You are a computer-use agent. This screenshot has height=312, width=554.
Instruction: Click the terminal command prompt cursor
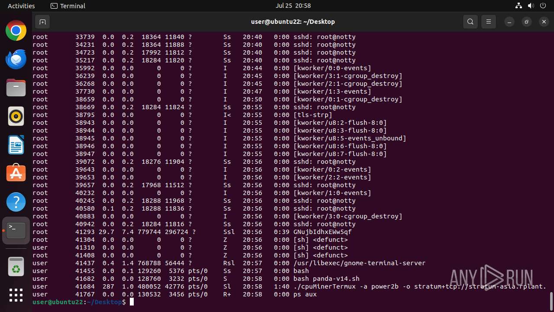click(x=132, y=302)
